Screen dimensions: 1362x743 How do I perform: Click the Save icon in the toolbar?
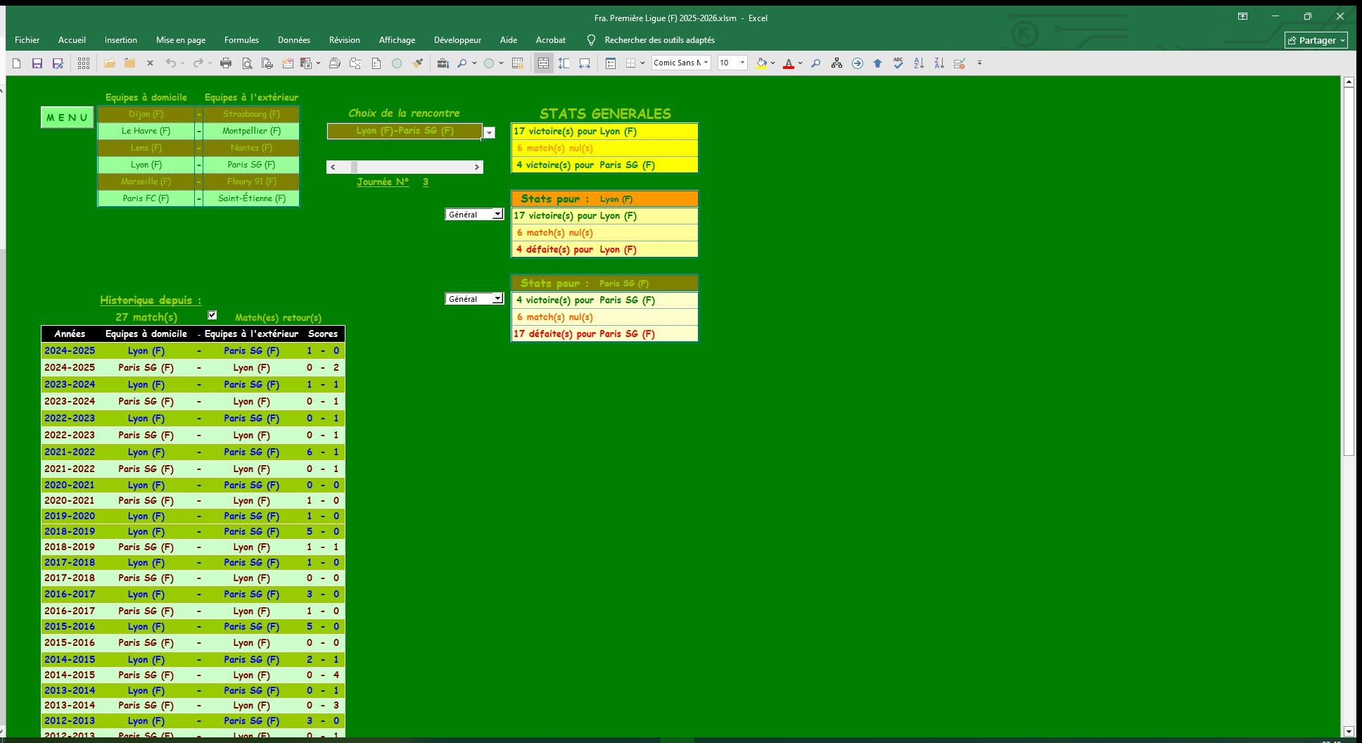point(37,63)
